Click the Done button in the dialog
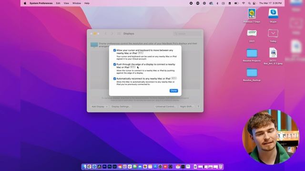Viewport: 305px width, 171px height. pyautogui.click(x=173, y=91)
